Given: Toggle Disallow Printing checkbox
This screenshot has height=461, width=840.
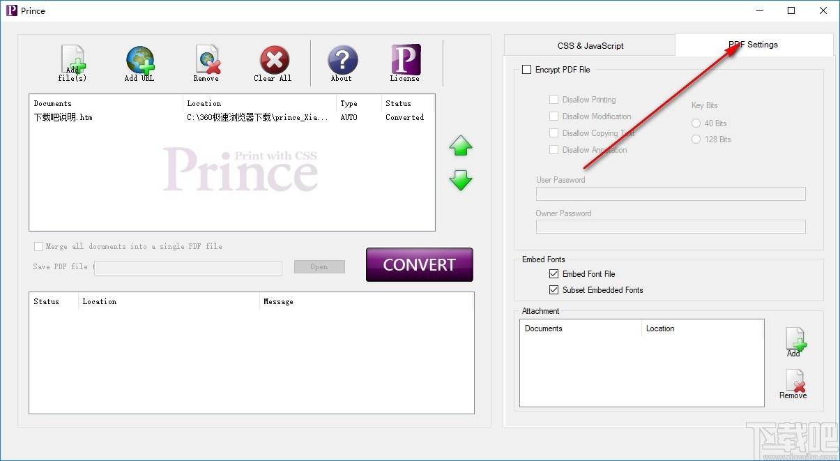Looking at the screenshot, I should (x=553, y=100).
